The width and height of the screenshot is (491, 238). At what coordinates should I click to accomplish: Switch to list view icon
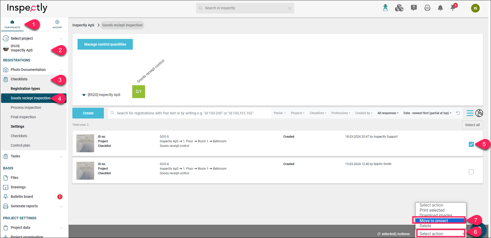(470, 113)
